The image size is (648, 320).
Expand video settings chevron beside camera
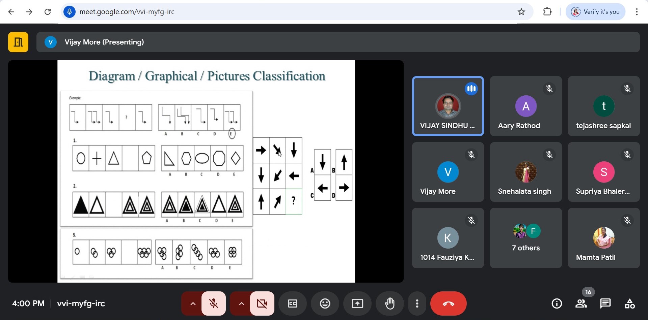click(241, 303)
